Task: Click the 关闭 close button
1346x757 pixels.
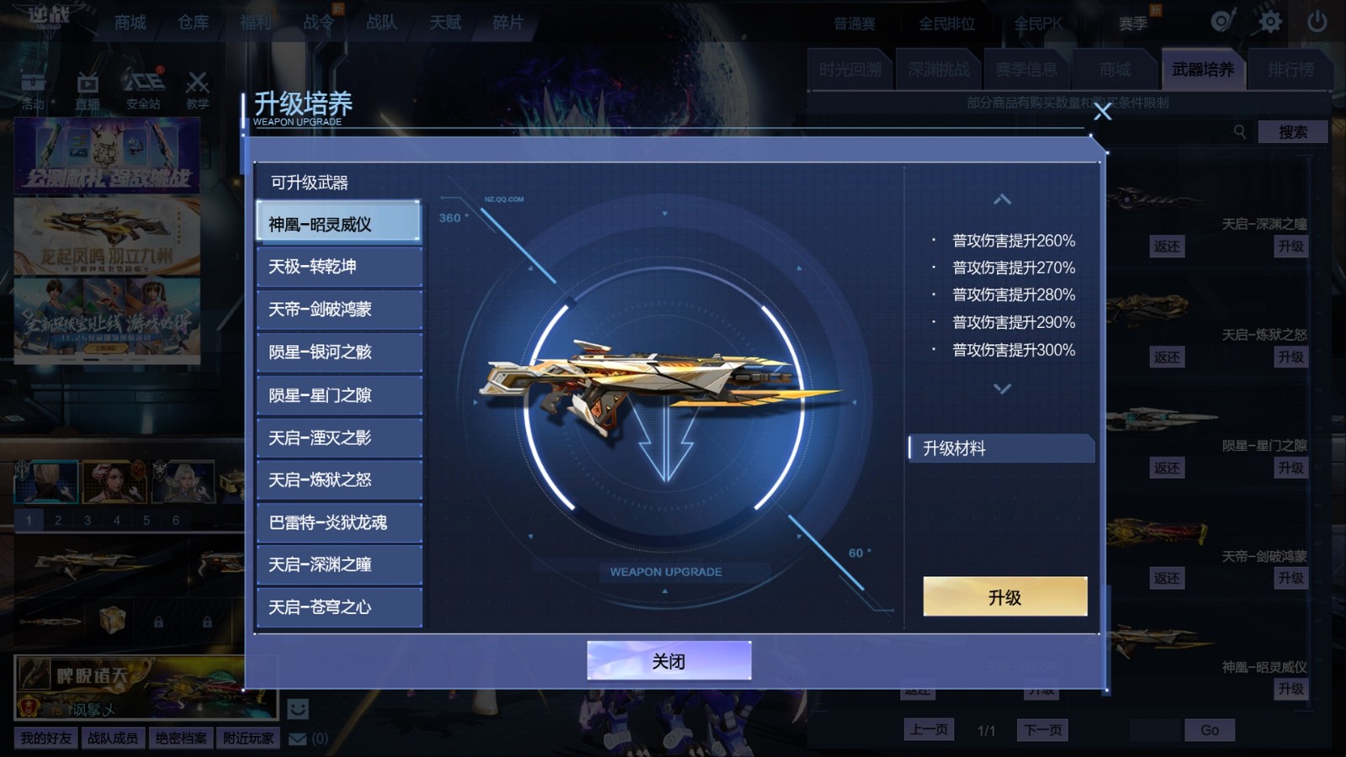Action: click(x=669, y=661)
